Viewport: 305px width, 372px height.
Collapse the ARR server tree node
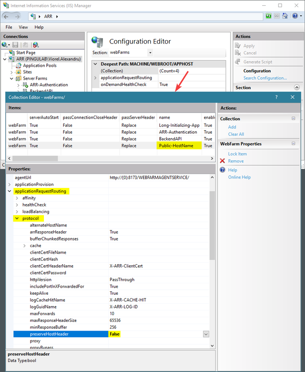pos(5,59)
